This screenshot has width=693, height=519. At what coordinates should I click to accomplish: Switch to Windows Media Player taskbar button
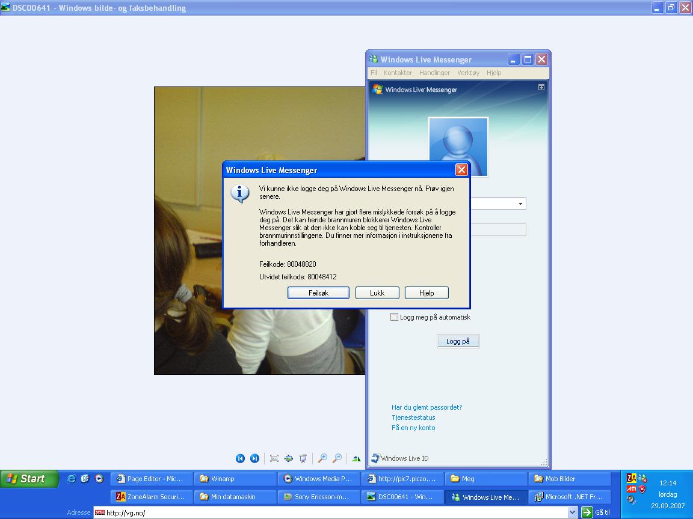tap(319, 479)
